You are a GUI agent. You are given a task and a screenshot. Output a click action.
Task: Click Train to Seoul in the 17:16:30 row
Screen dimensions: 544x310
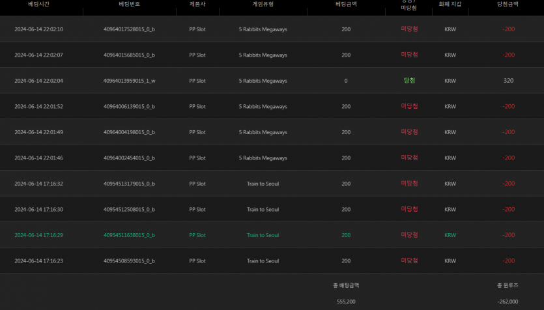coord(263,210)
